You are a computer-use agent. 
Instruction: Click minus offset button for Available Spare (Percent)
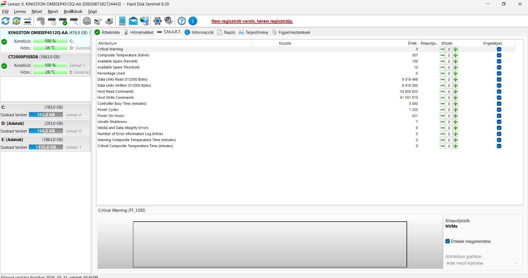(443, 61)
